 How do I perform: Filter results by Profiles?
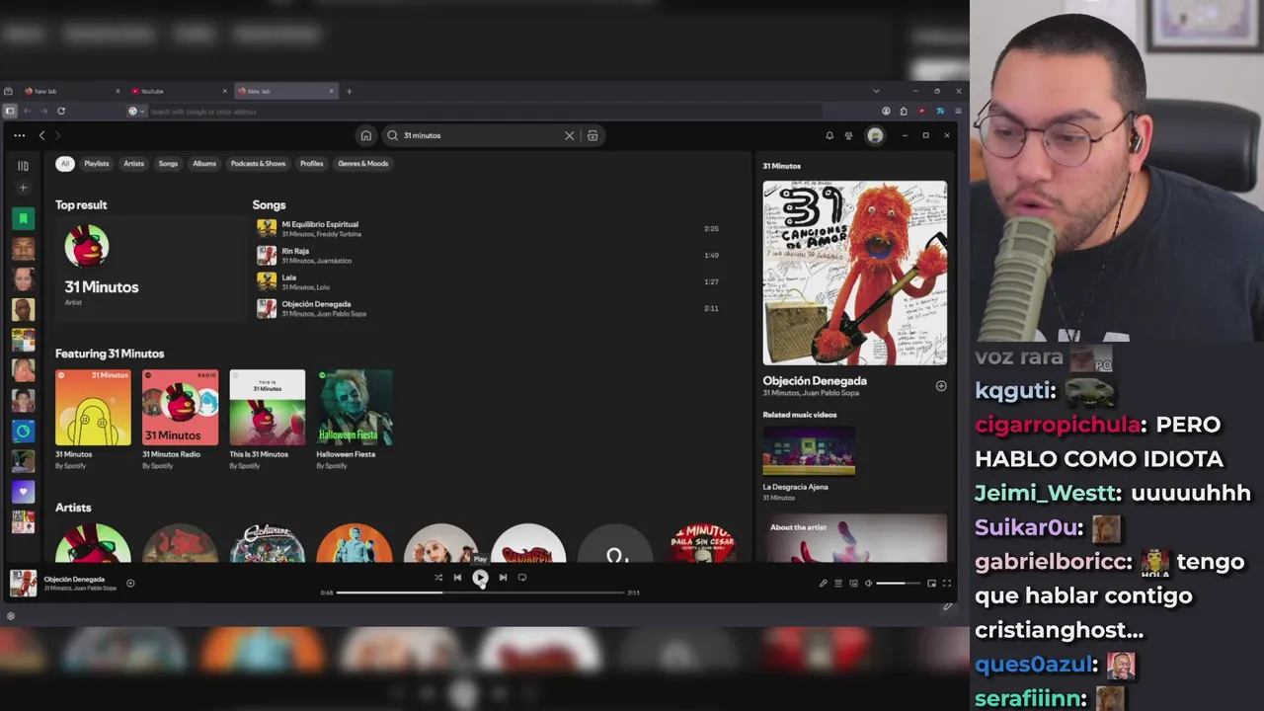tap(311, 164)
